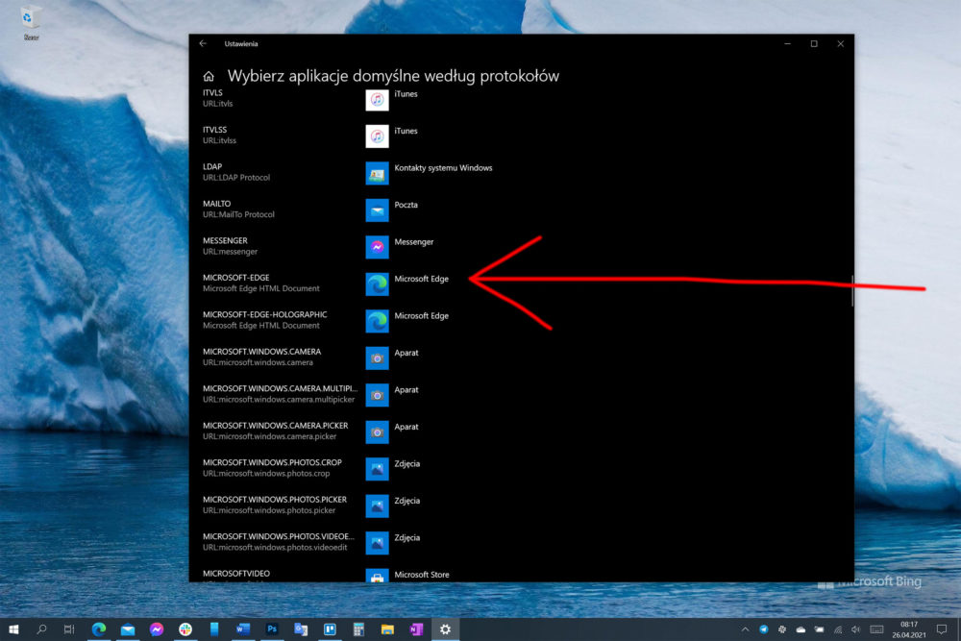Open volume speaker tray icon

[x=856, y=629]
